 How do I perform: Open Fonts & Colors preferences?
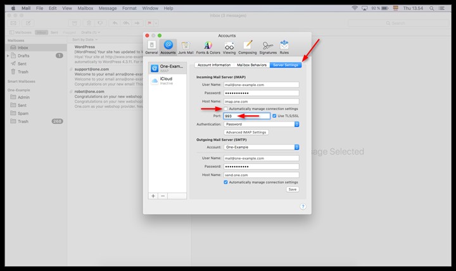pyautogui.click(x=208, y=47)
